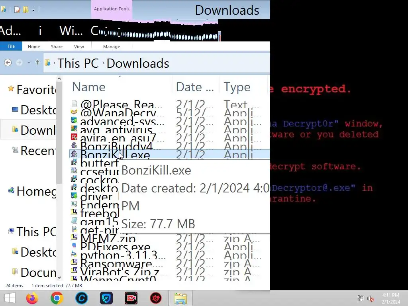Viewport: 408px width, 306px height.
Task: Click the Back navigation arrow
Action: click(8, 63)
